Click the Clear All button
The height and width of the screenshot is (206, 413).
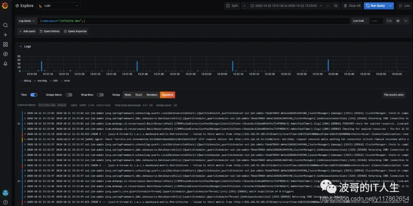click(352, 5)
